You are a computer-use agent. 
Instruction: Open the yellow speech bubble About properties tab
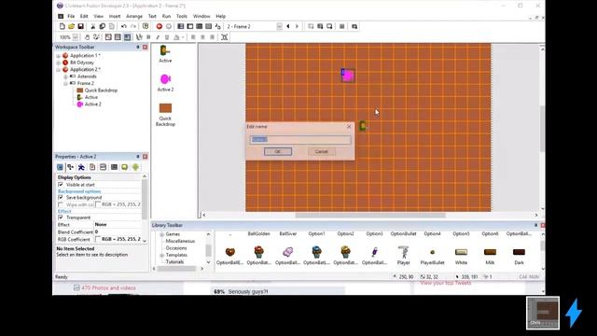[x=124, y=167]
